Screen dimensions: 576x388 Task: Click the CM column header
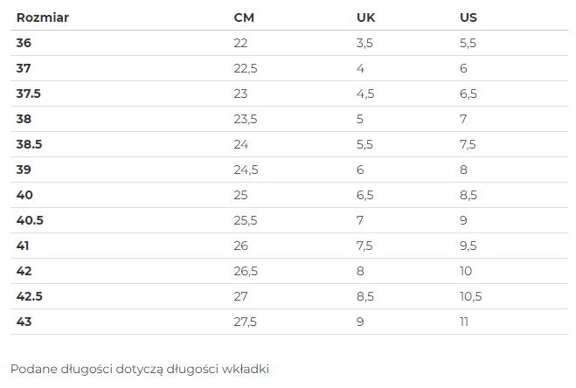[x=244, y=17]
